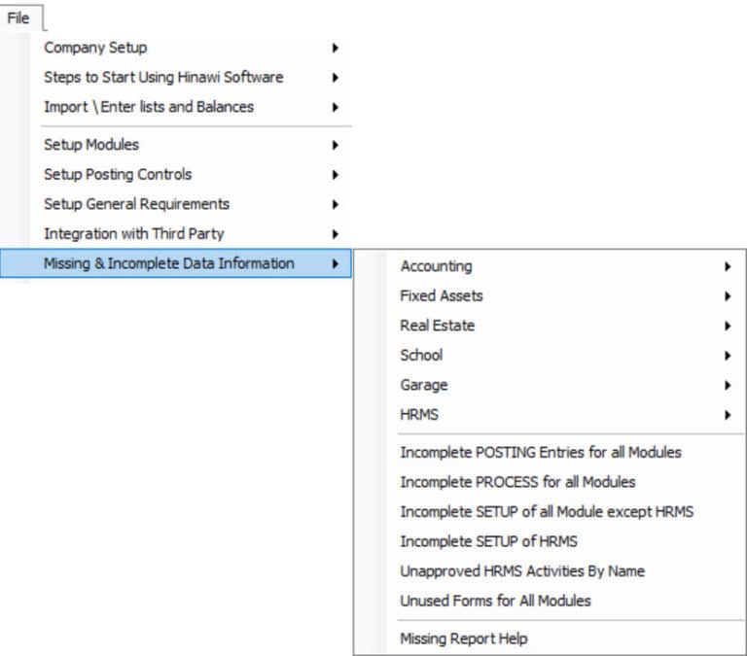Select Missing & Incomplete Data Information
The height and width of the screenshot is (656, 747).
tap(176, 263)
